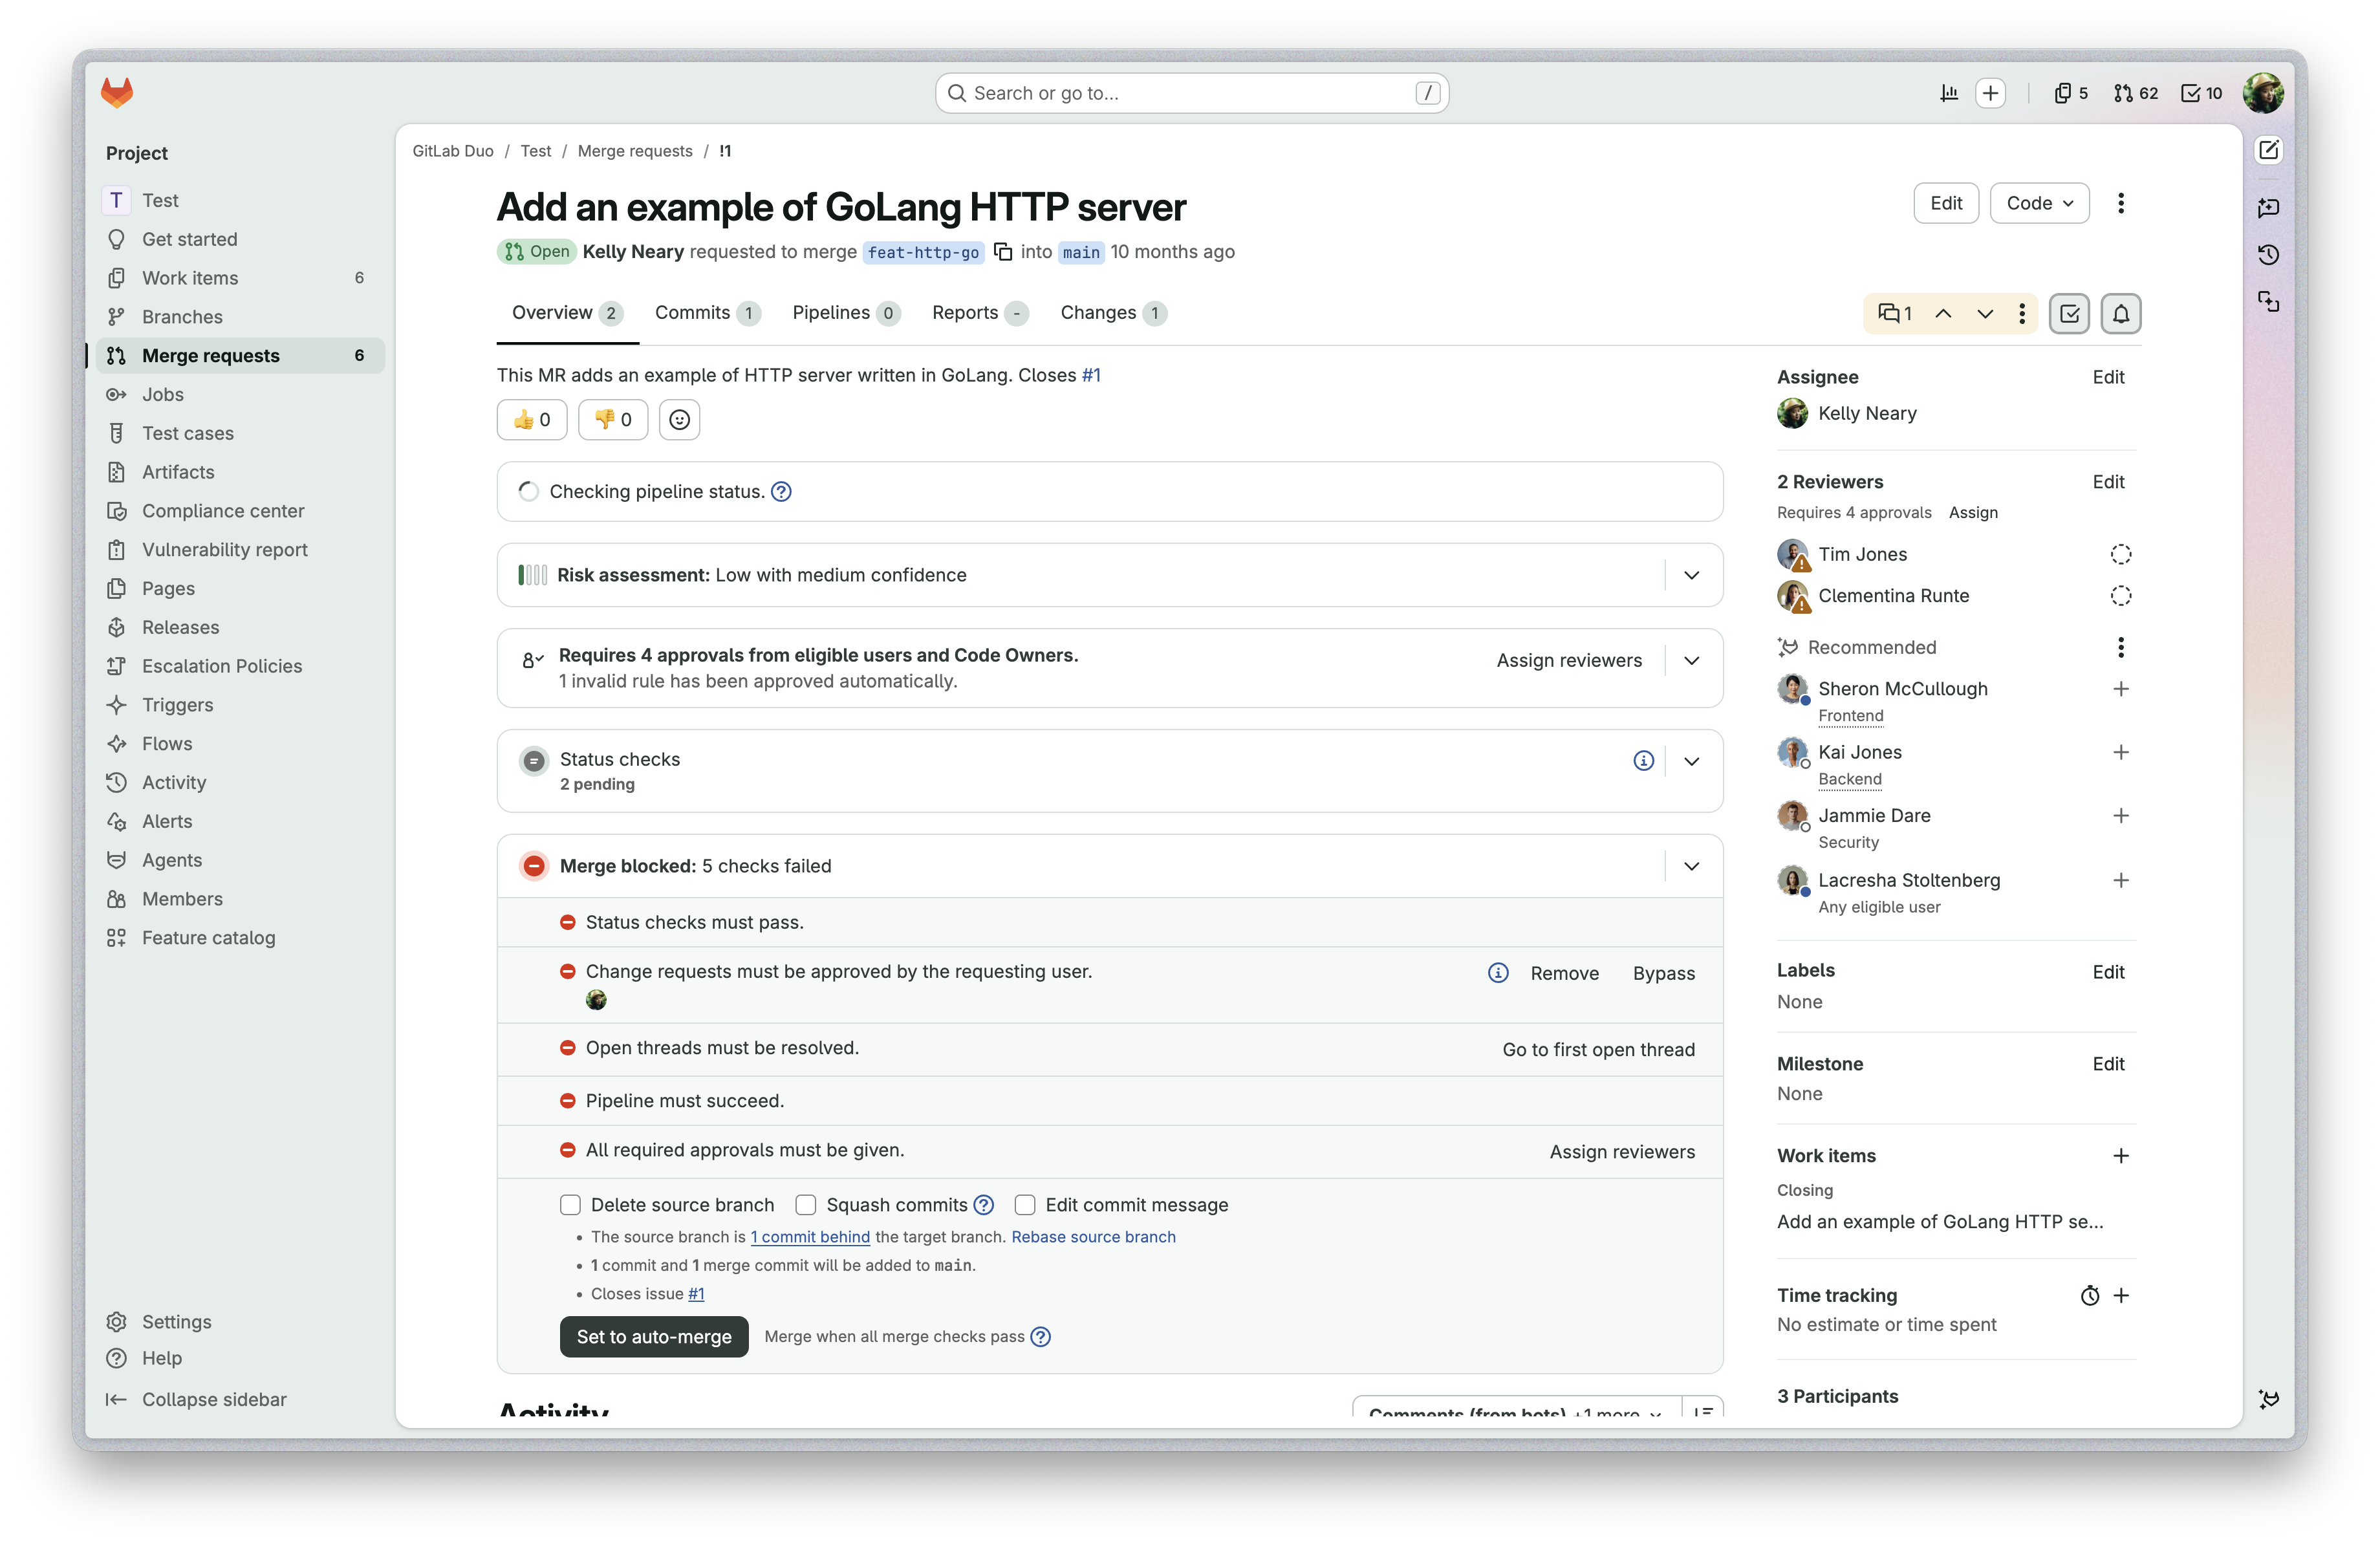The height and width of the screenshot is (1547, 2380).
Task: Open to-do list counter showing 10
Action: coord(2202,93)
